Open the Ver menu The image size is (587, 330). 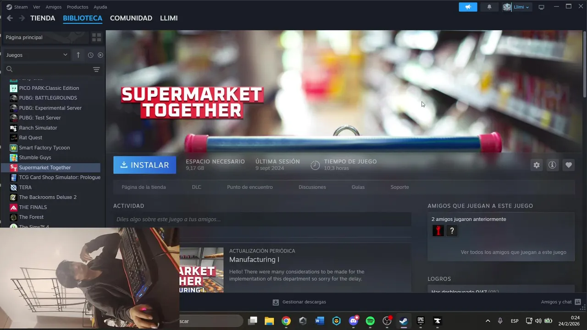tap(37, 7)
